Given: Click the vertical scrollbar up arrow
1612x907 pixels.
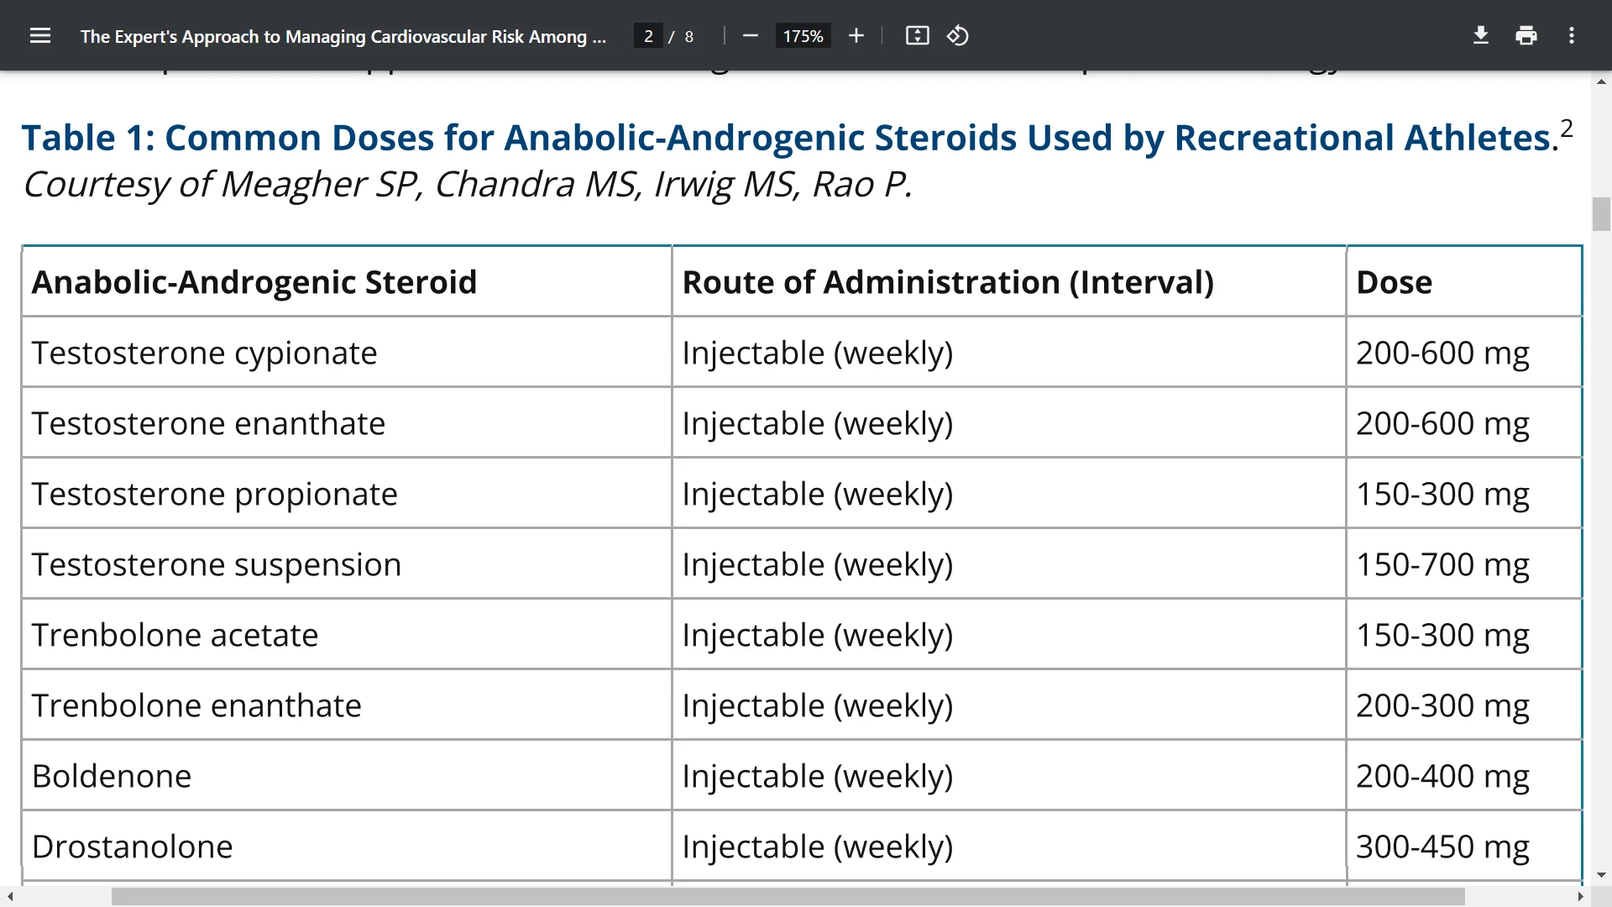Looking at the screenshot, I should [x=1601, y=81].
